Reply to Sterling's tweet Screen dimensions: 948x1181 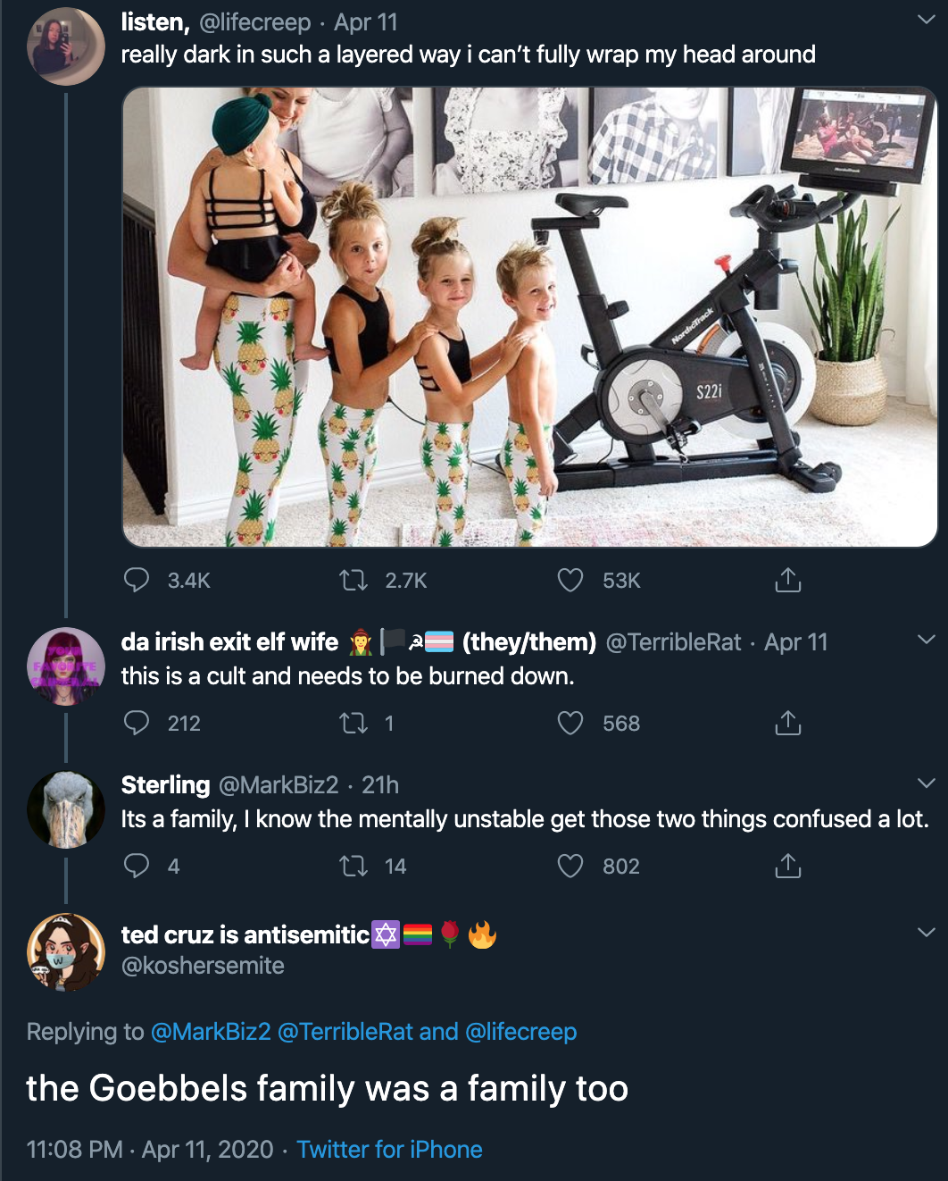[x=137, y=866]
